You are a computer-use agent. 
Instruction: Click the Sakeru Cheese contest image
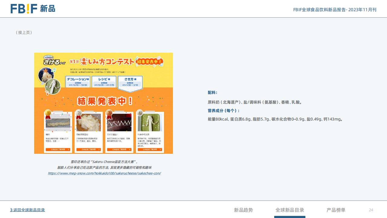103,103
